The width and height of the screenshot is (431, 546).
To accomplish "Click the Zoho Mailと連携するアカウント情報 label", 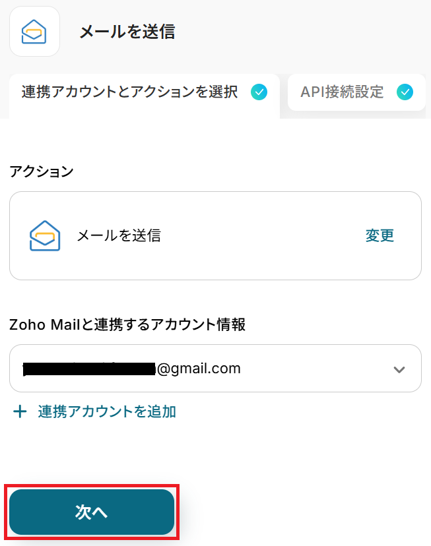I will [127, 324].
